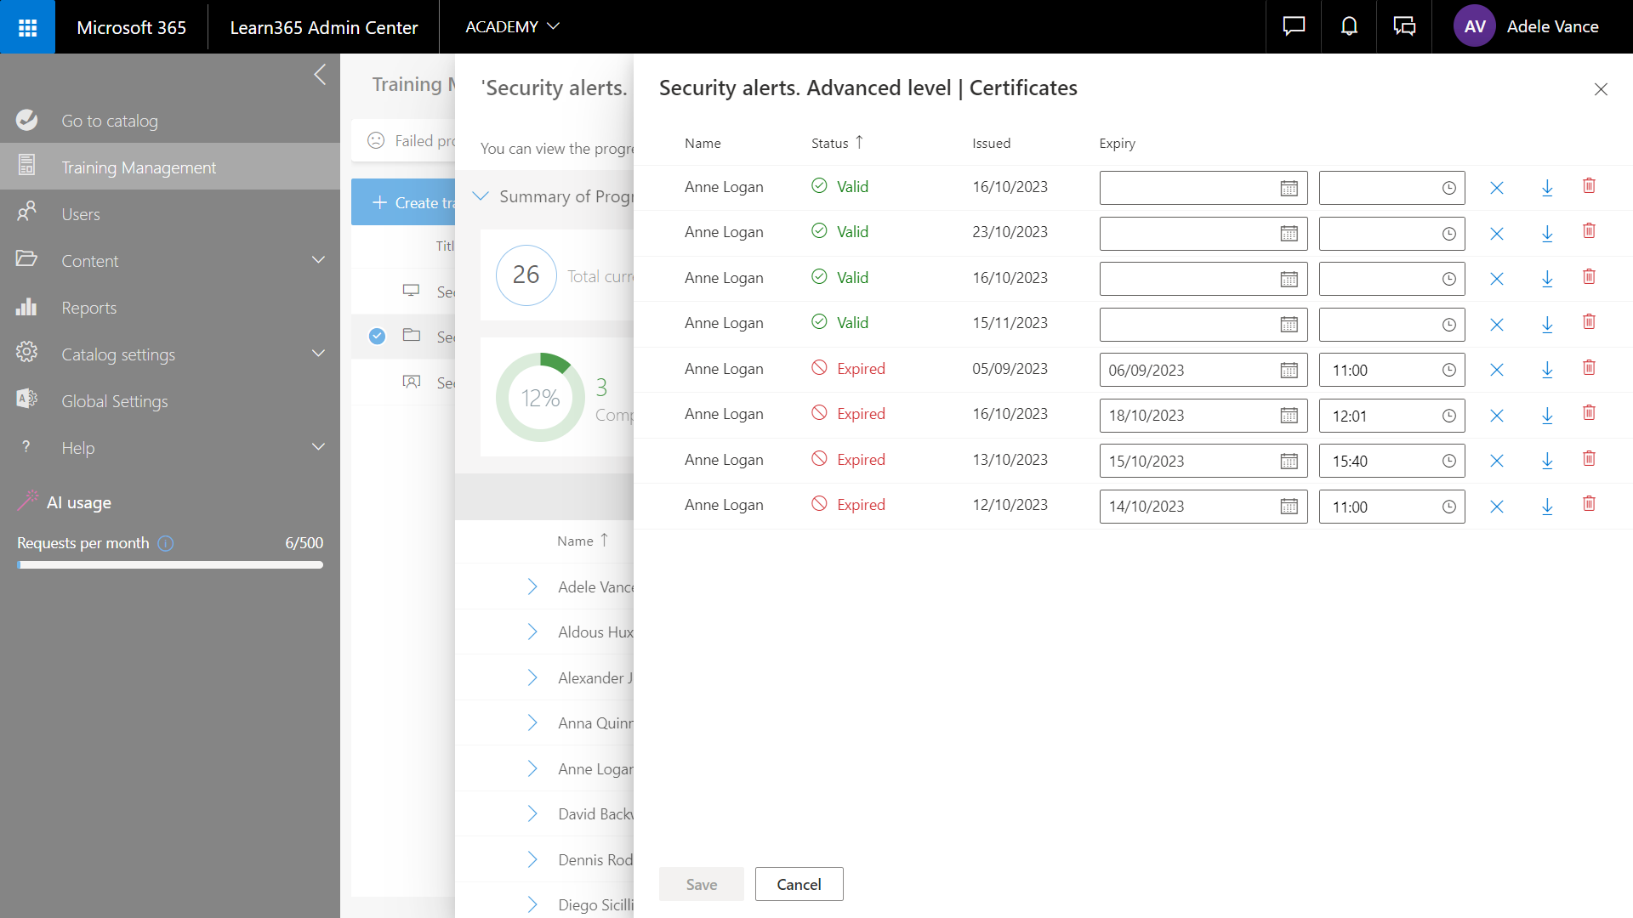
Task: Open notifications bell in top bar
Action: pyautogui.click(x=1349, y=27)
